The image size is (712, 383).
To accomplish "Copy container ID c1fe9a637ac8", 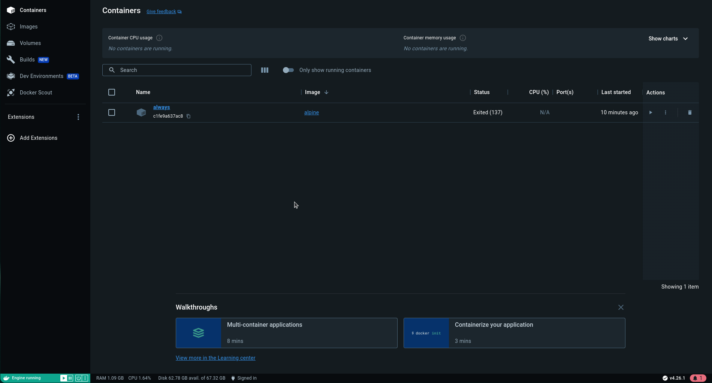I will (x=188, y=116).
